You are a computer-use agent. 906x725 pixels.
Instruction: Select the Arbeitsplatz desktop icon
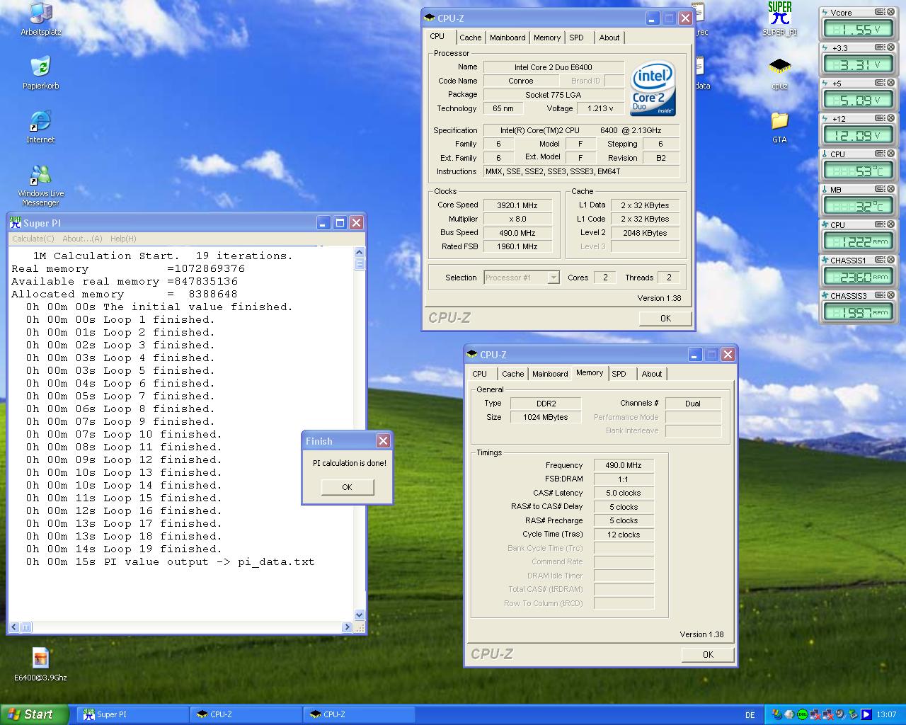click(41, 19)
